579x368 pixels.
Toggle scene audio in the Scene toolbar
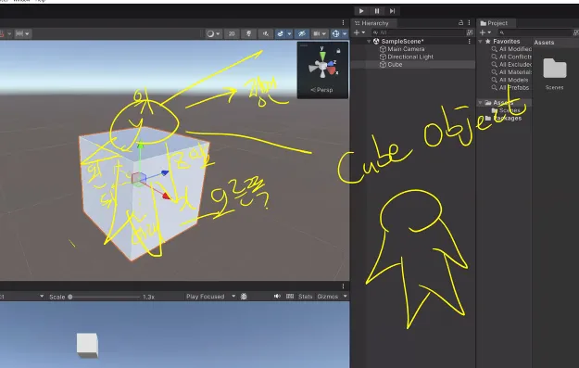pos(265,33)
